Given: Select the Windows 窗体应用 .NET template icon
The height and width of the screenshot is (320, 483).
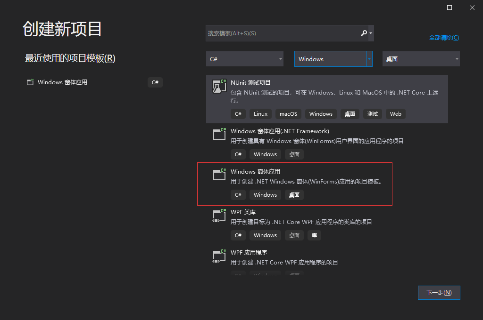Looking at the screenshot, I should (219, 175).
